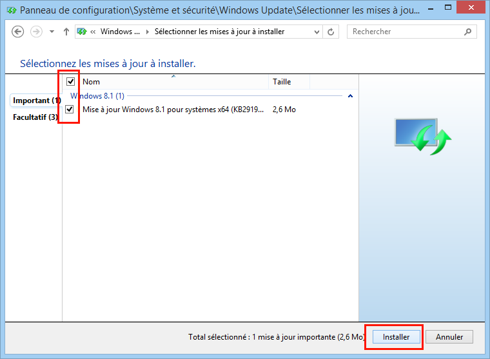Screen dimensions: 490x359
Task: Toggle the select-all checkbox next to Nom
Action: [x=71, y=82]
